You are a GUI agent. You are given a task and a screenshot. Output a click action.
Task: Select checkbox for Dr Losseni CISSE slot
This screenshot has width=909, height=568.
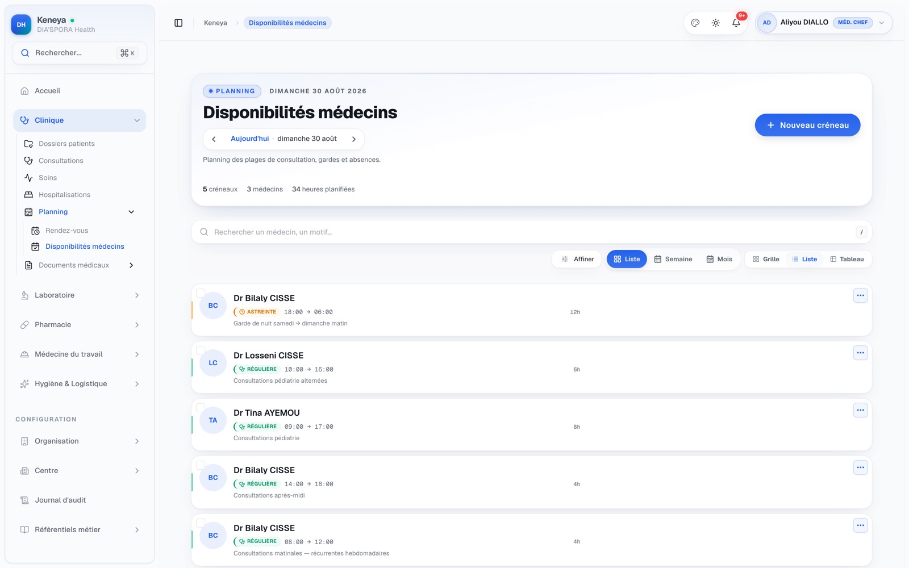point(201,350)
